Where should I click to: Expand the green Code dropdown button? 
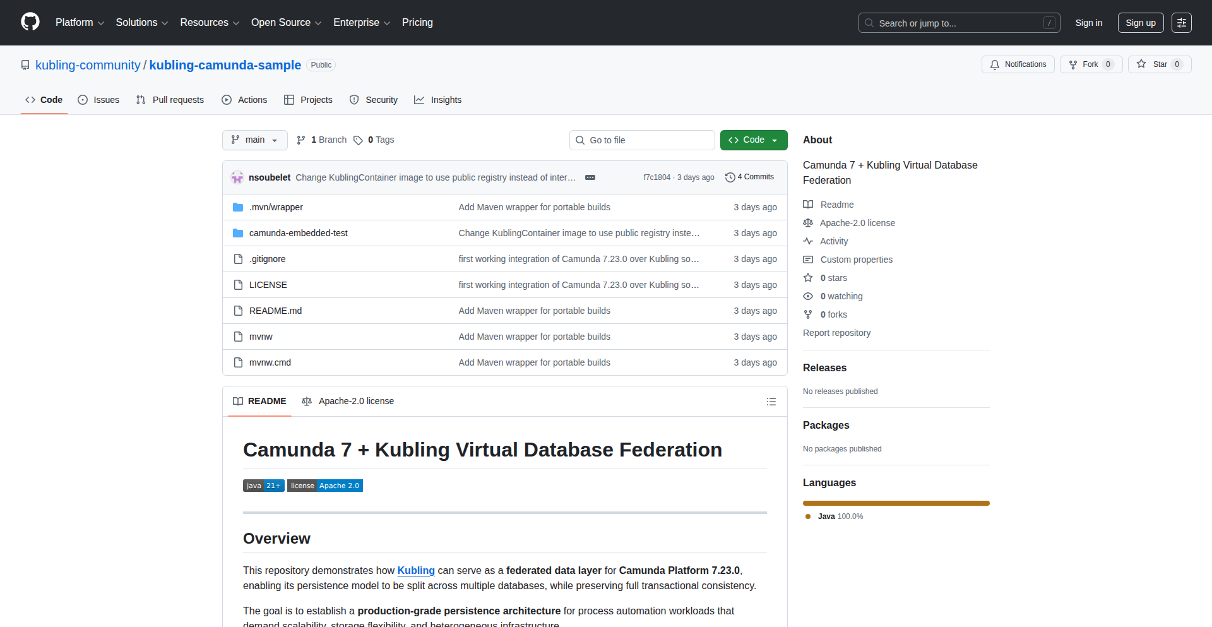[753, 140]
